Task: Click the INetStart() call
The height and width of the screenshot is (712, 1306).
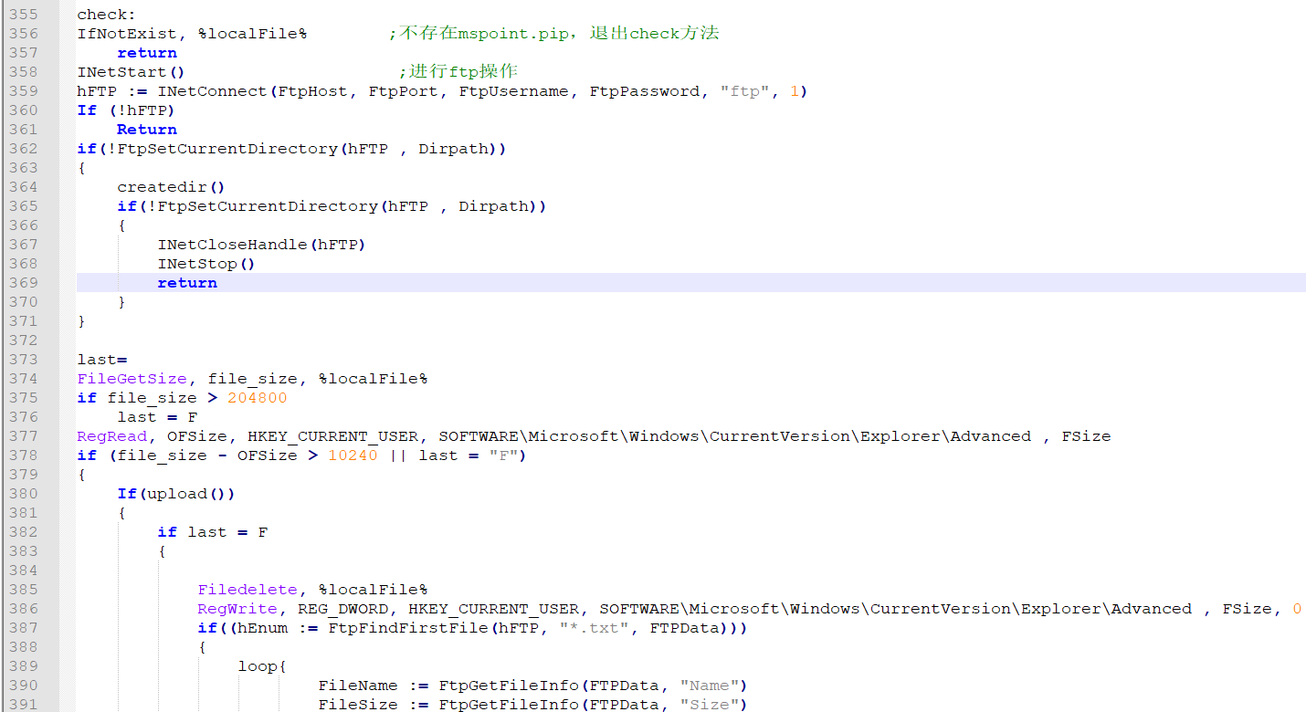Action: pyautogui.click(x=131, y=72)
